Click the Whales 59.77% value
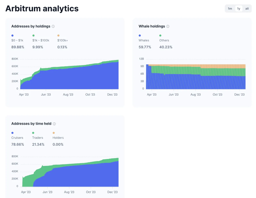 pyautogui.click(x=145, y=47)
